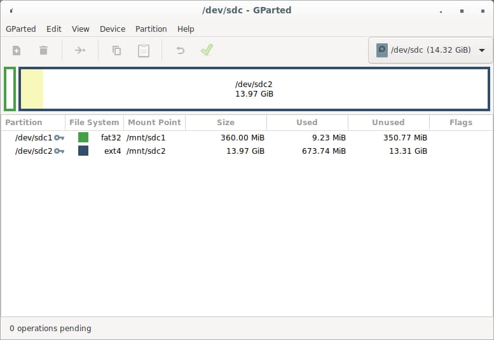
Task: Select /dev/sdc2 block in disk map
Action: pyautogui.click(x=254, y=89)
